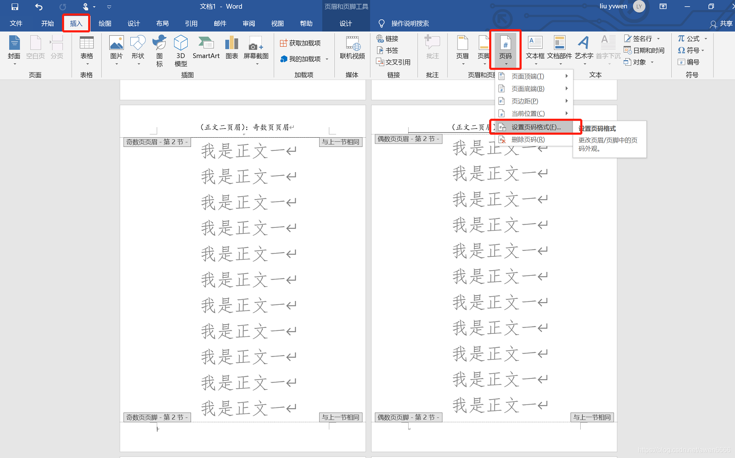735x458 pixels.
Task: Choose Format Page Numbers (设置页码格式)
Action: click(x=533, y=127)
